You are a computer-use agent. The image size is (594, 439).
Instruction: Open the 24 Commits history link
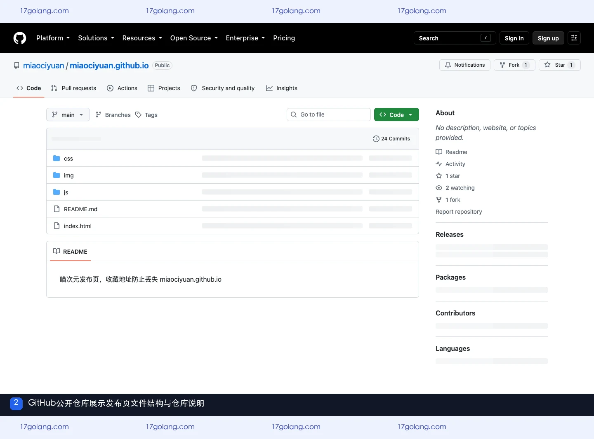pos(391,139)
